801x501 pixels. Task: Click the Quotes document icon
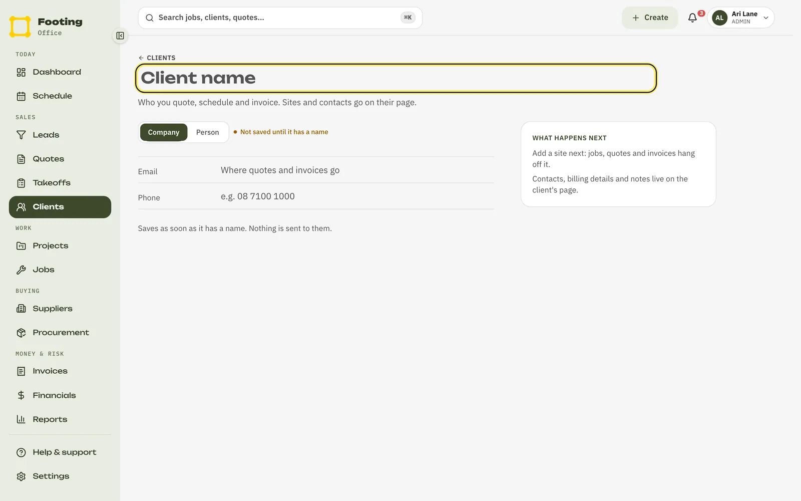pyautogui.click(x=21, y=159)
